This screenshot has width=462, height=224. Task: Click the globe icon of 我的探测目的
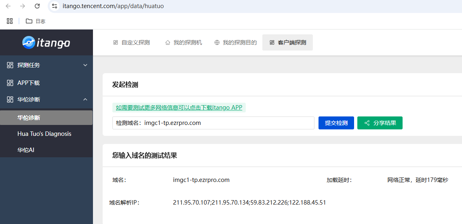coord(217,42)
